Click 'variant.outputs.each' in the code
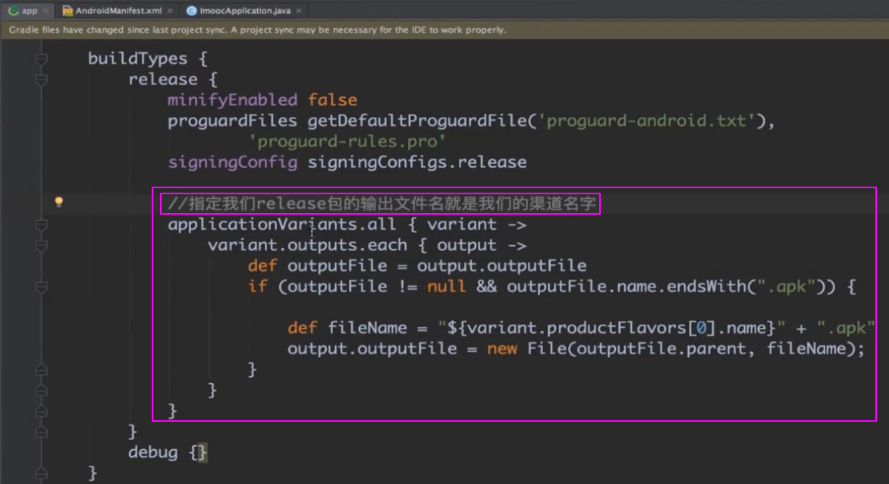The height and width of the screenshot is (484, 889). pos(307,245)
